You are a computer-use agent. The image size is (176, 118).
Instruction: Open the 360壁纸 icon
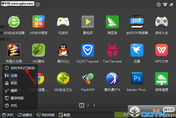tap(39, 50)
